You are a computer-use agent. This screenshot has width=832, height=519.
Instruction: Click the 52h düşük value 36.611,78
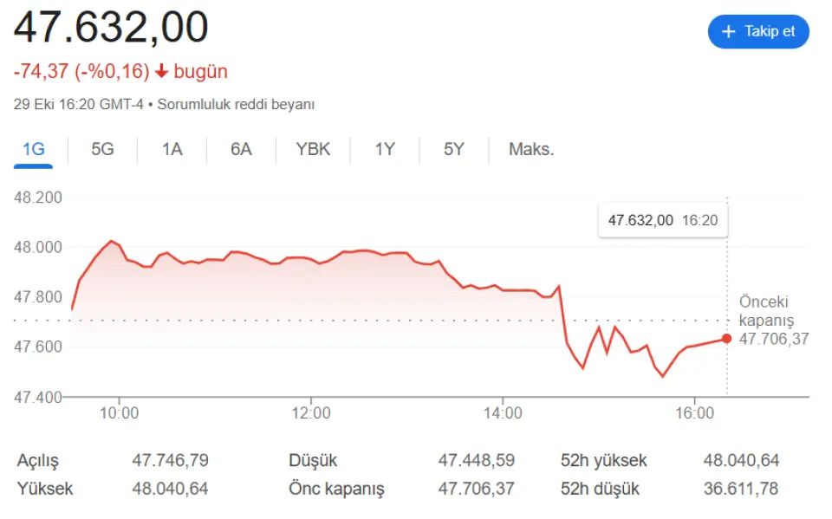tap(741, 489)
